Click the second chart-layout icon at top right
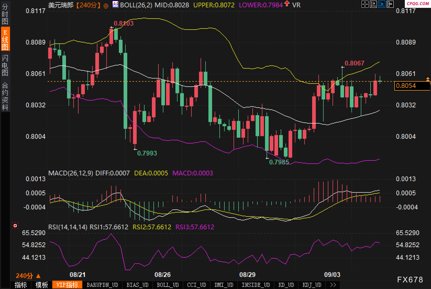Image resolution: width=431 pixels, height=289 pixels. coord(373,4)
